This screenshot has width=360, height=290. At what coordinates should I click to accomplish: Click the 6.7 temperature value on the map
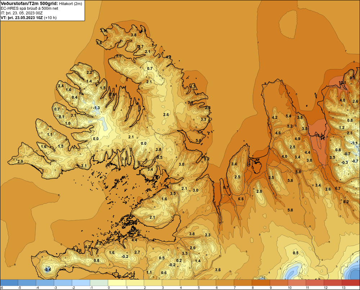click(338, 188)
